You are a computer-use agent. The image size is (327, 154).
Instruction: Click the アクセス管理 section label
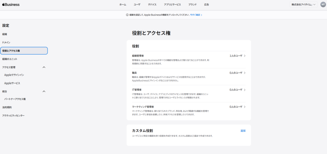click(9, 67)
